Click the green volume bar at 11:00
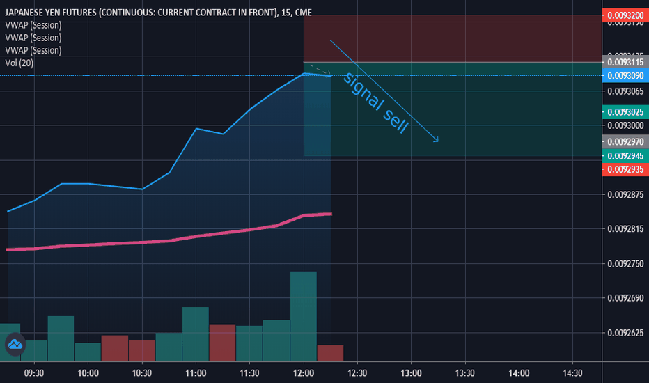 coord(196,334)
